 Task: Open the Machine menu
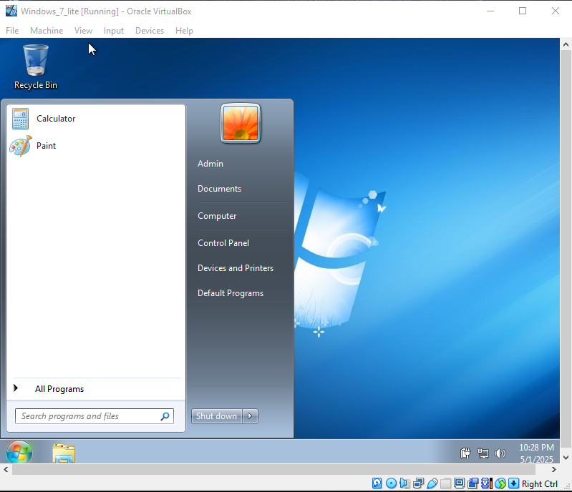[47, 31]
